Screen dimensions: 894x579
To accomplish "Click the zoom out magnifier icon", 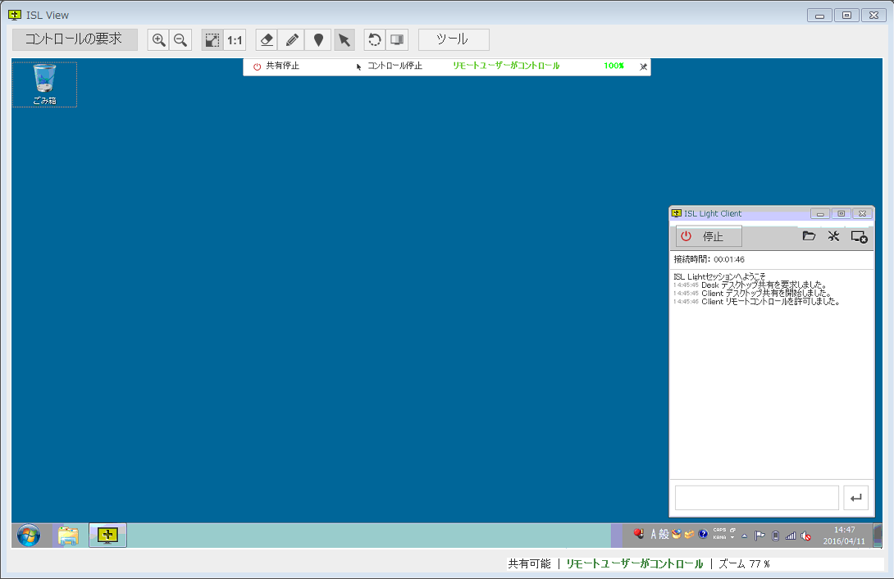I will 180,39.
